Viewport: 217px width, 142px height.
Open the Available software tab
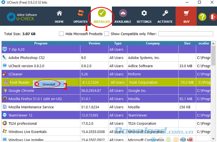coord(123,16)
